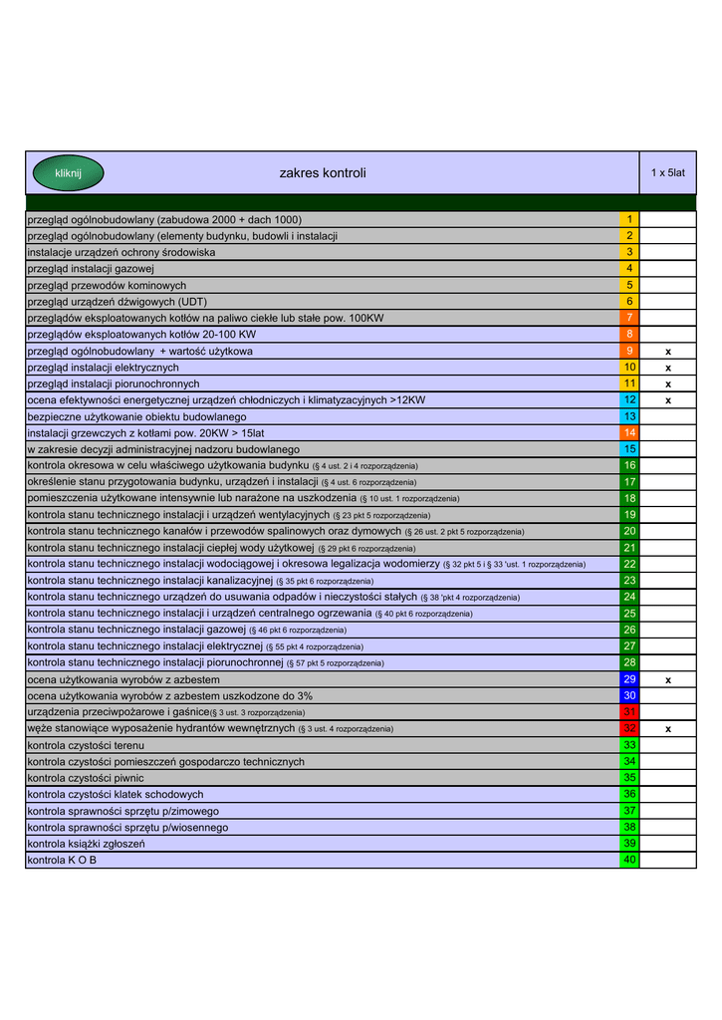
Task: Click the red cell numbered 31
Action: coord(629,712)
